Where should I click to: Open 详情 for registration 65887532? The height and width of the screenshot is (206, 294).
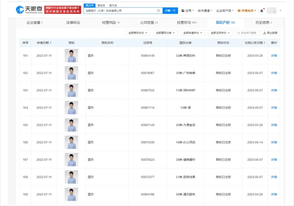(274, 90)
